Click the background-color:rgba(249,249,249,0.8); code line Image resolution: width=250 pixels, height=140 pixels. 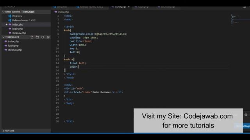[98, 34]
